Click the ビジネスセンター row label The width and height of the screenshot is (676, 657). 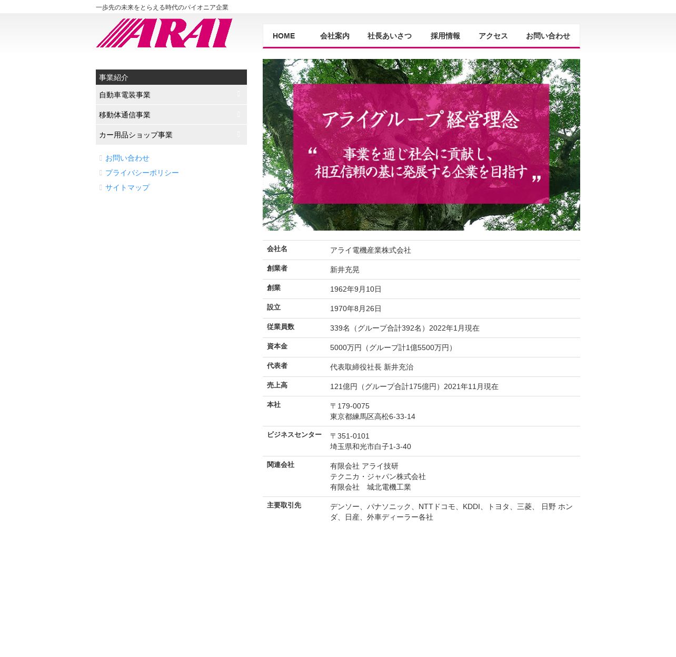(x=294, y=435)
